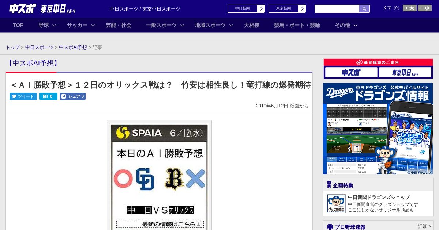Increase text size with 大 button
Image resolution: width=439 pixels, height=230 pixels.
(410, 8)
